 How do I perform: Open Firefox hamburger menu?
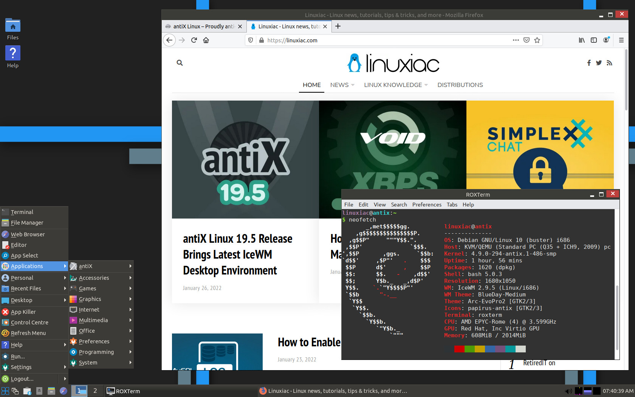coord(621,40)
